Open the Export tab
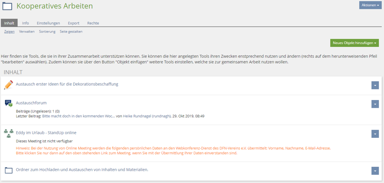The height and width of the screenshot is (183, 384). click(73, 23)
